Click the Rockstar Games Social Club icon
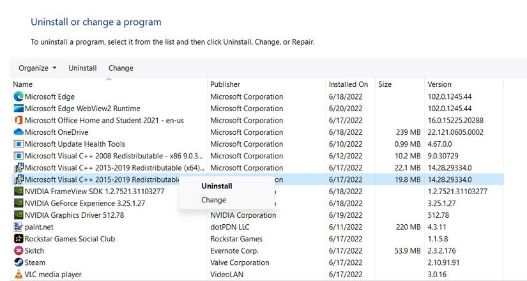 click(19, 239)
